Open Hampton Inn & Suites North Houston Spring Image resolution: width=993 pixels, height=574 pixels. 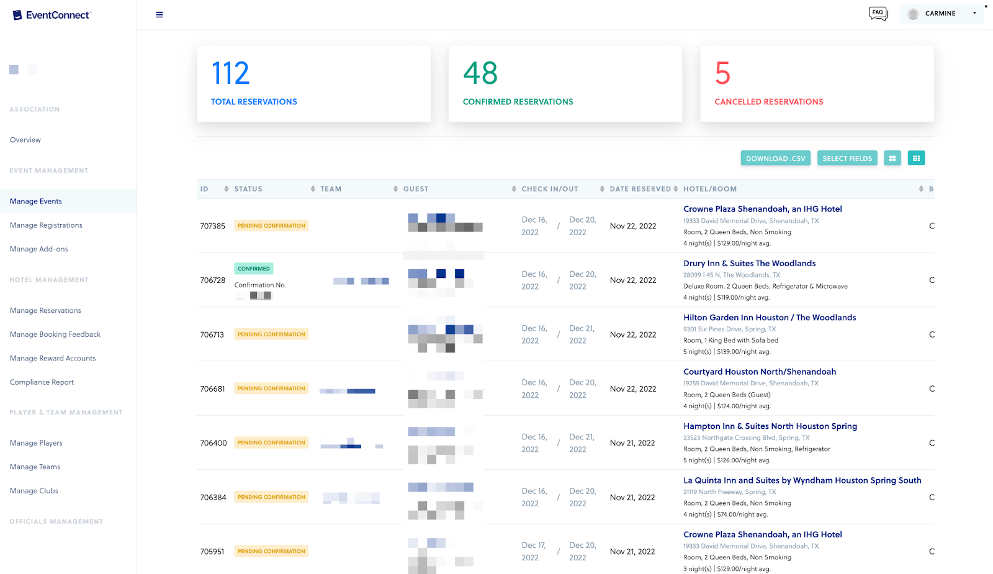(x=770, y=426)
